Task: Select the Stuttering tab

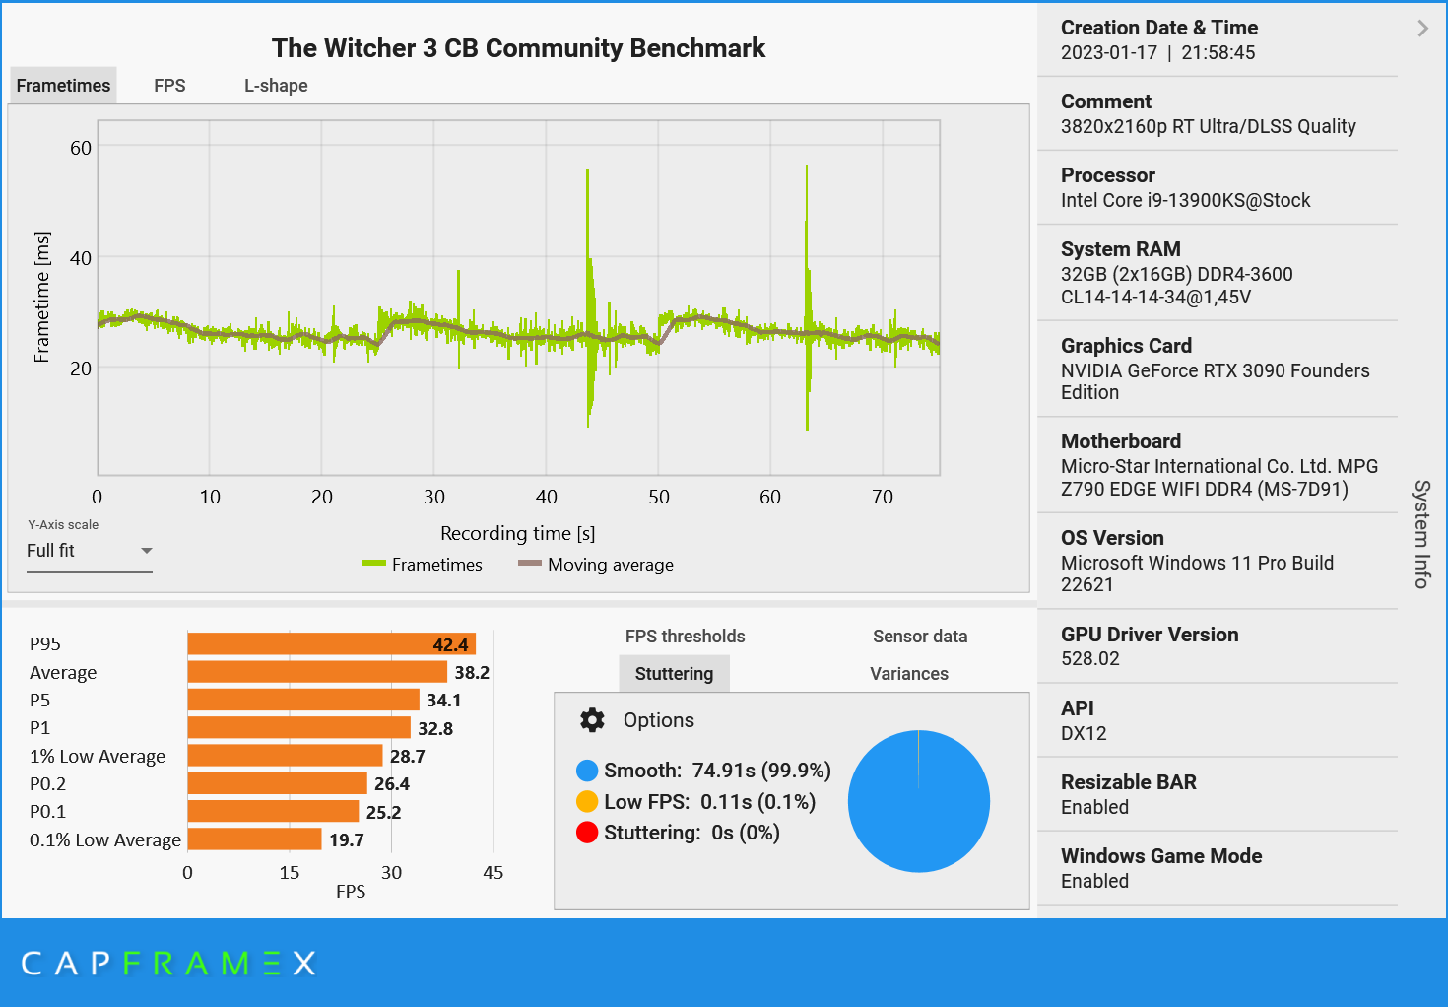Action: coord(674,674)
